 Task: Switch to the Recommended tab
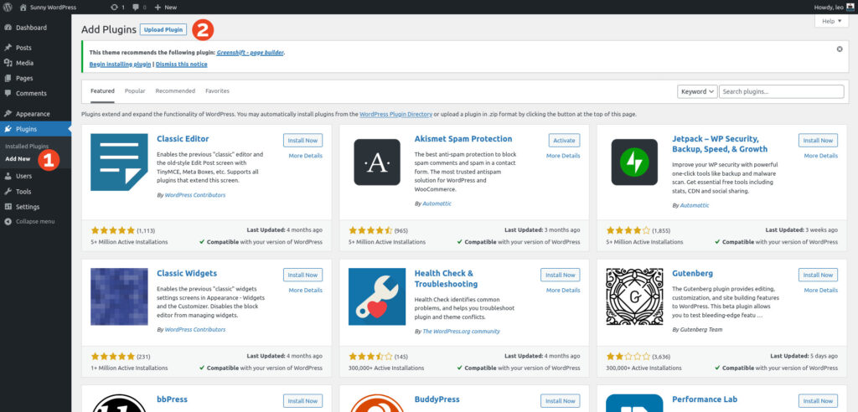(175, 90)
